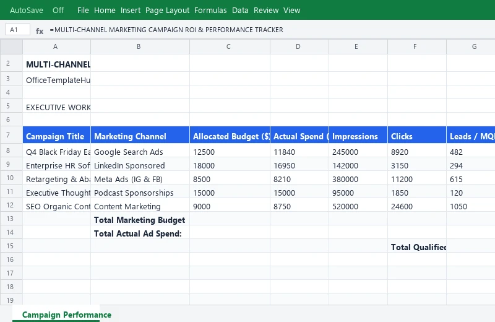Click the actual spend 11840 cell
Image resolution: width=495 pixels, height=322 pixels.
[299, 150]
